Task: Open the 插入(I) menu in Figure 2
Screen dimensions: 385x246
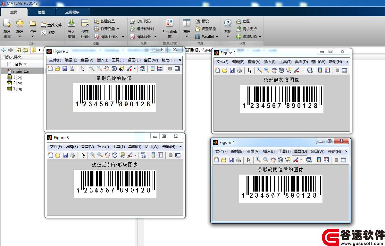Action: (x=270, y=61)
